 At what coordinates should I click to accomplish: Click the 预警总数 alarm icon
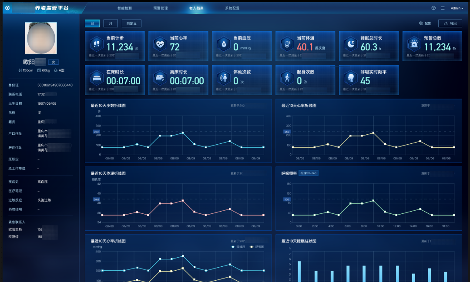pyautogui.click(x=413, y=43)
